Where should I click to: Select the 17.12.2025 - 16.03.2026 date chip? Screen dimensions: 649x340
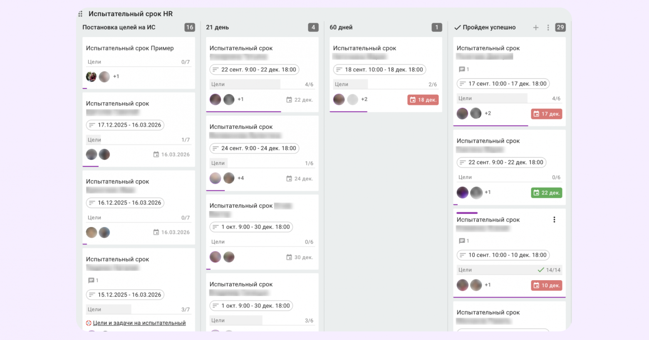coord(125,125)
